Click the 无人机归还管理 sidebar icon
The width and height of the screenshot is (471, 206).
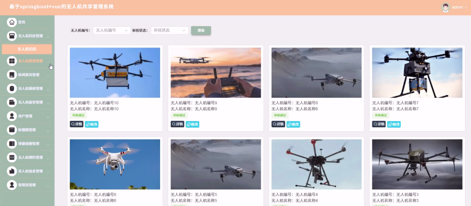coord(12,36)
